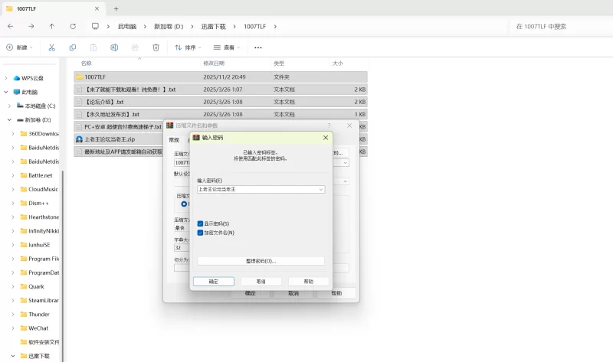Open a new Explorer tab with plus

pos(116,8)
